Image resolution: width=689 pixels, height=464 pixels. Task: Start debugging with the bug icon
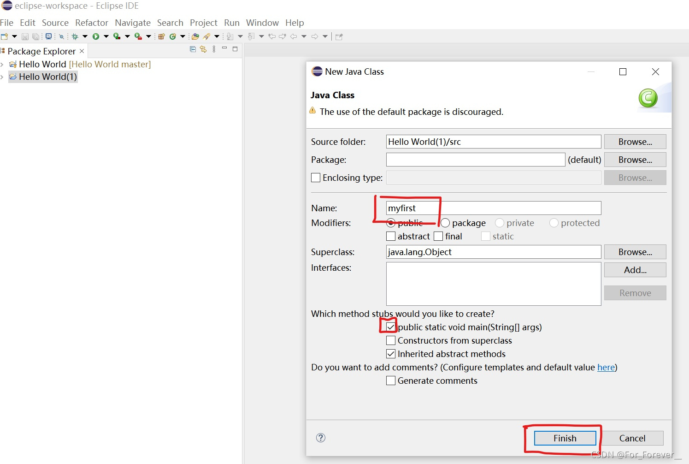(75, 36)
